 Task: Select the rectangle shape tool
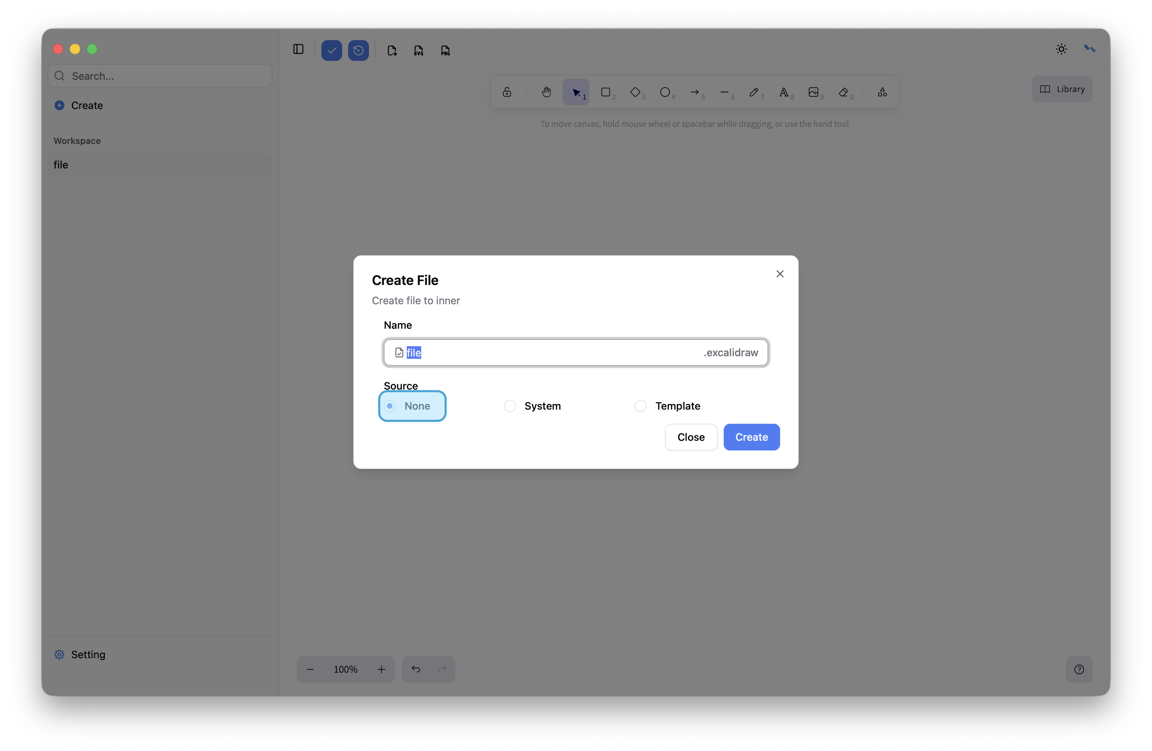(606, 92)
